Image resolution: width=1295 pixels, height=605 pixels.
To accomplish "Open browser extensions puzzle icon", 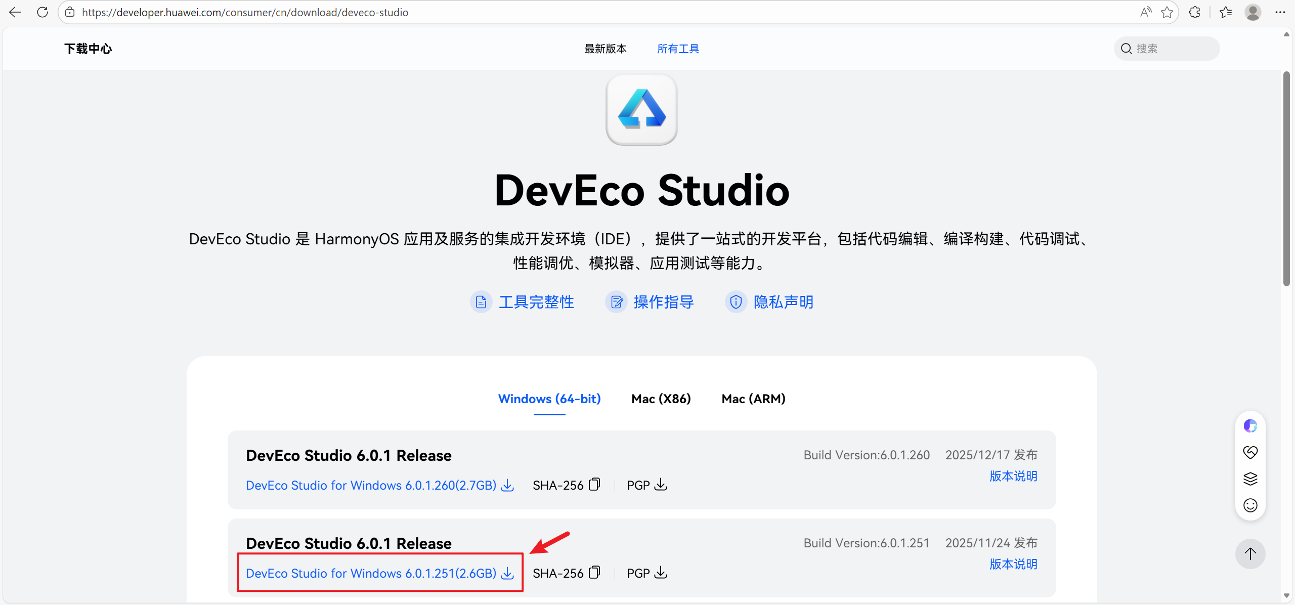I will coord(1195,12).
